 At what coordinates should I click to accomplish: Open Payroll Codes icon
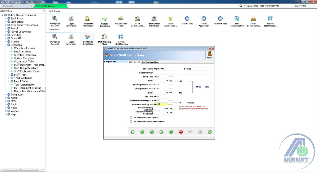(x=220, y=21)
